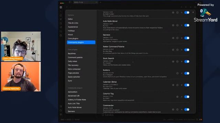Select Danny Hatcher's webcam video tile
This screenshot has height=123, width=220.
coord(21,77)
